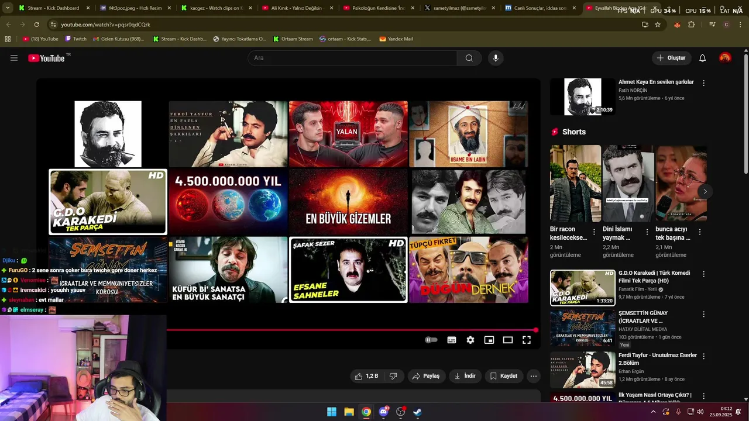Viewport: 749px width, 421px height.
Task: Open the Chrome extensions puzzle icon
Action: click(692, 25)
